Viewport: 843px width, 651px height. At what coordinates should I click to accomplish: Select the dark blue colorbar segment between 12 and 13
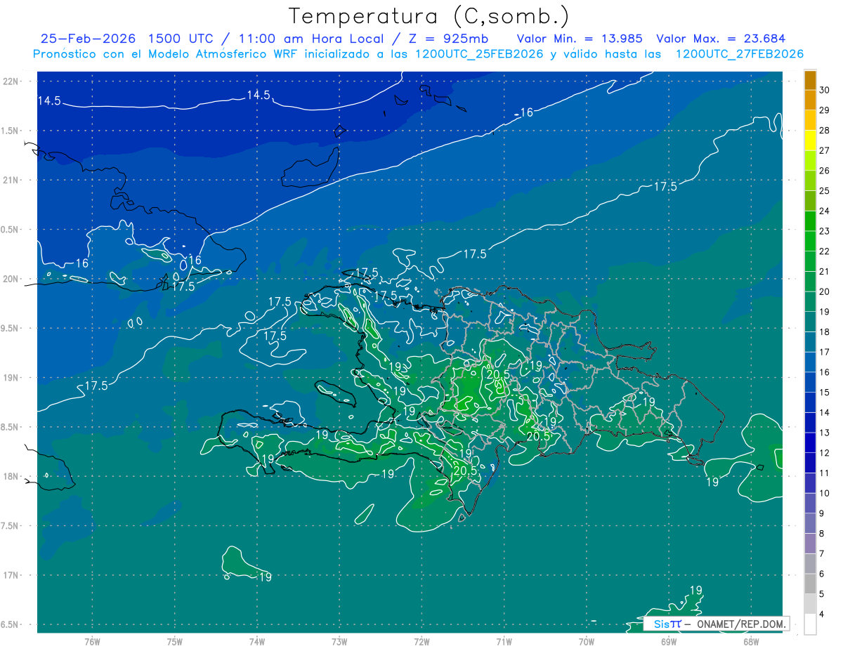[810, 443]
